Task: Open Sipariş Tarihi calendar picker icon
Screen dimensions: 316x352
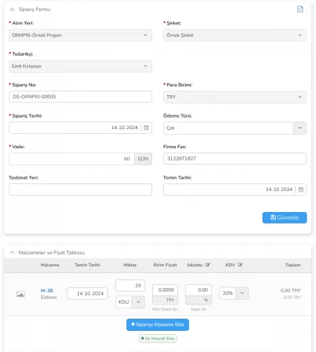Action: coord(146,128)
